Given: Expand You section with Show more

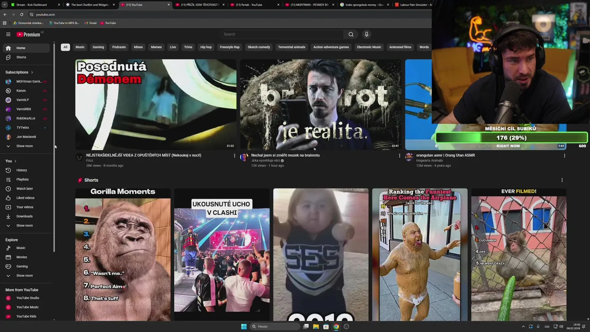Looking at the screenshot, I should [x=26, y=225].
